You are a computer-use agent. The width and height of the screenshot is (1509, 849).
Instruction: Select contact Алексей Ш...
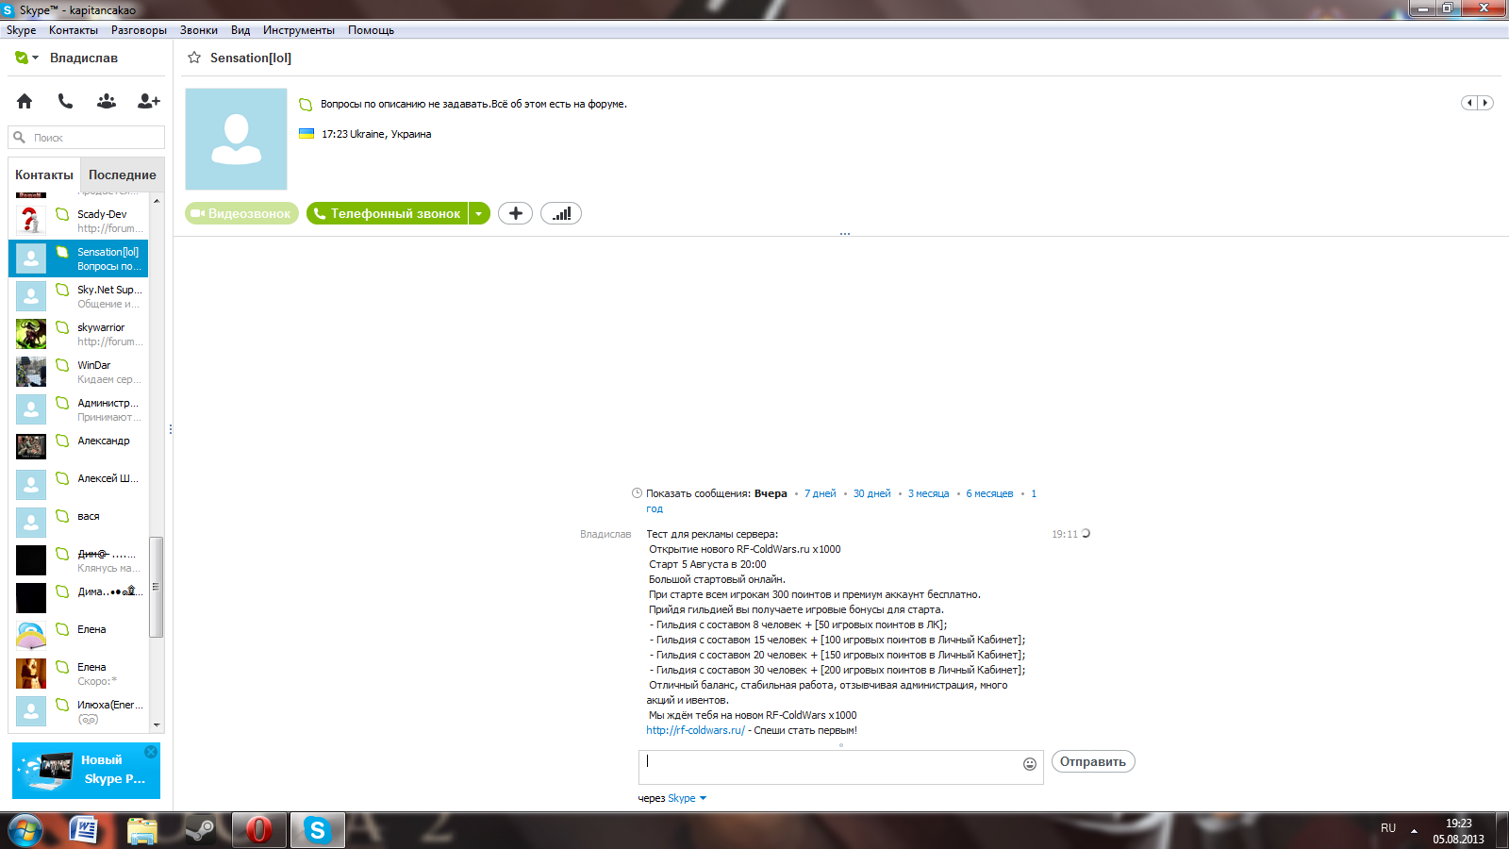point(78,485)
